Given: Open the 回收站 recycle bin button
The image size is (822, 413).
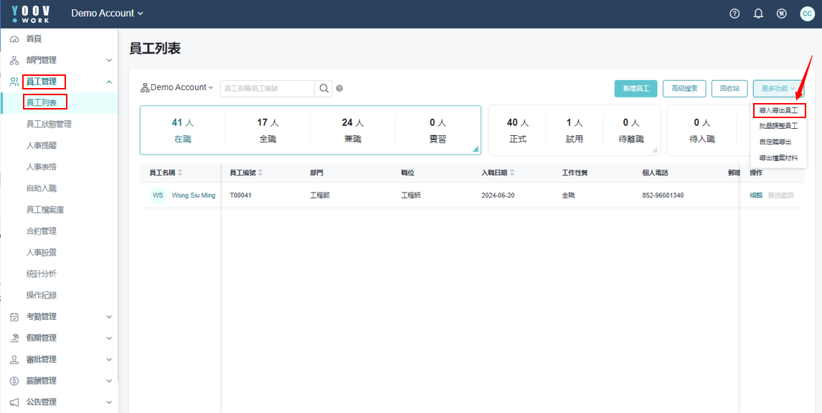Looking at the screenshot, I should click(x=729, y=89).
